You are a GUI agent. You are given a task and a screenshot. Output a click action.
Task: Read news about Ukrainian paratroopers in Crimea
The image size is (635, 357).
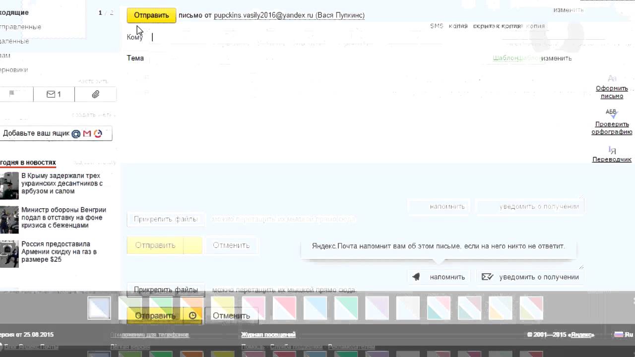pyautogui.click(x=62, y=183)
